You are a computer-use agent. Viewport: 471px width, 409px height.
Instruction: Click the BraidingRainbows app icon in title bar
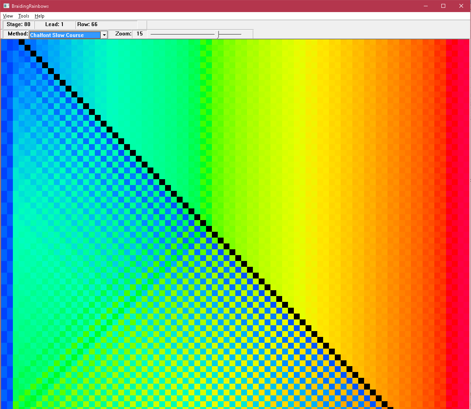click(6, 6)
